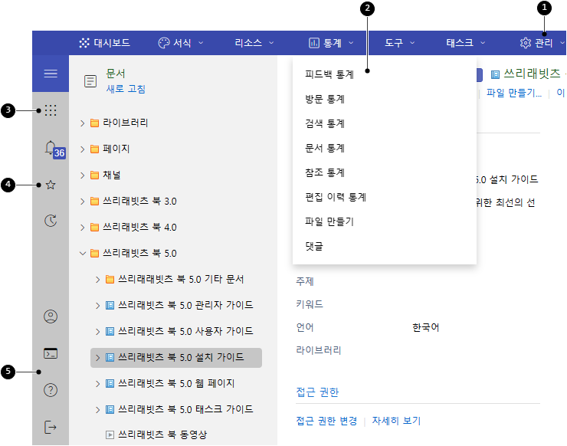Viewport: 567px width, 446px height.
Task: Expand the 채널 folder
Action: click(x=83, y=175)
